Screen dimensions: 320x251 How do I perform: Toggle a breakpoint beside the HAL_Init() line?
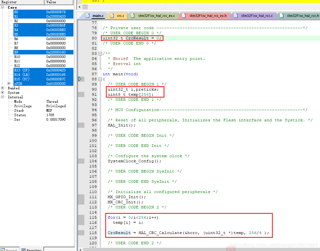[81, 125]
